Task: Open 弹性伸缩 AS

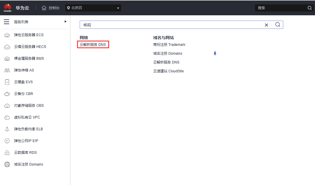Action: (24, 70)
